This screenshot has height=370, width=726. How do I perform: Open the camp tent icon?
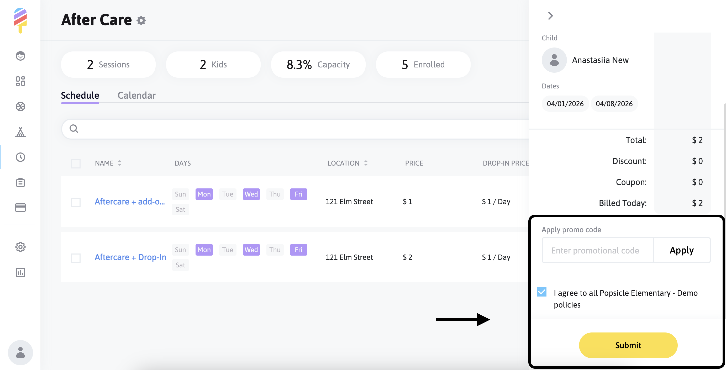pyautogui.click(x=20, y=132)
